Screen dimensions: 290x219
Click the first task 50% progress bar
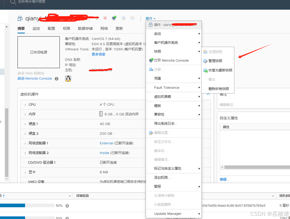27,205
